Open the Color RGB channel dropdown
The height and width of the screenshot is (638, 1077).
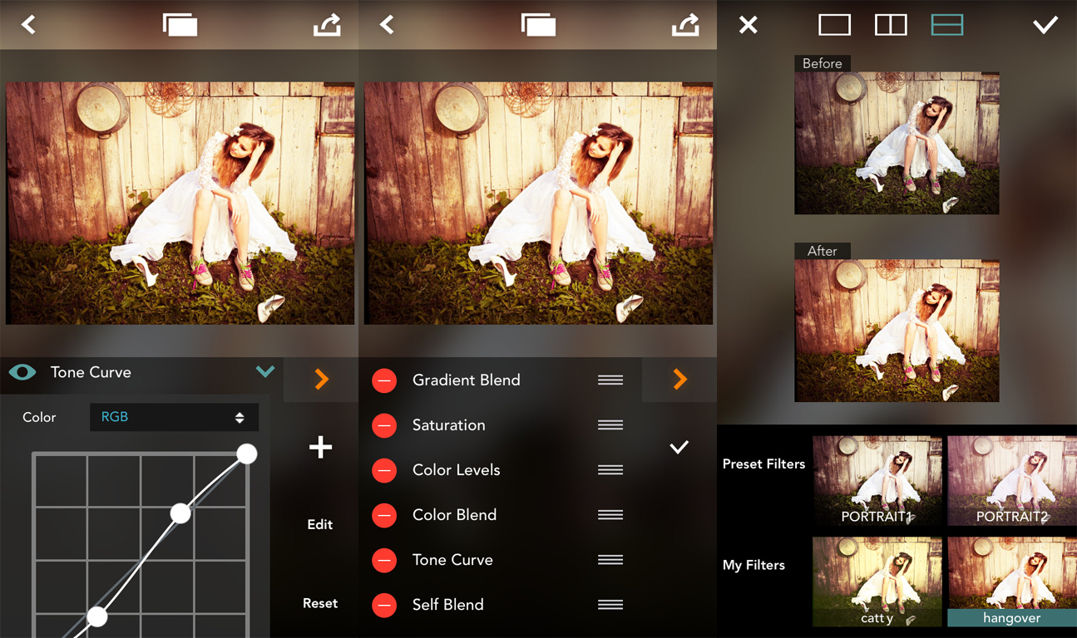click(174, 417)
